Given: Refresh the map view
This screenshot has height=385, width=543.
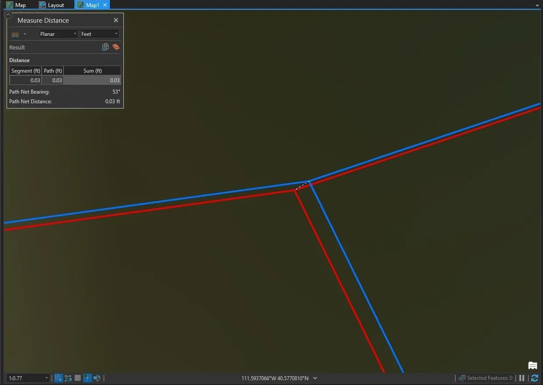Looking at the screenshot, I should tap(534, 378).
